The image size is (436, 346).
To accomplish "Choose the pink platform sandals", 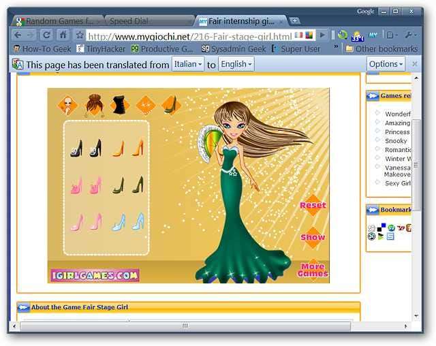I will pos(86,185).
